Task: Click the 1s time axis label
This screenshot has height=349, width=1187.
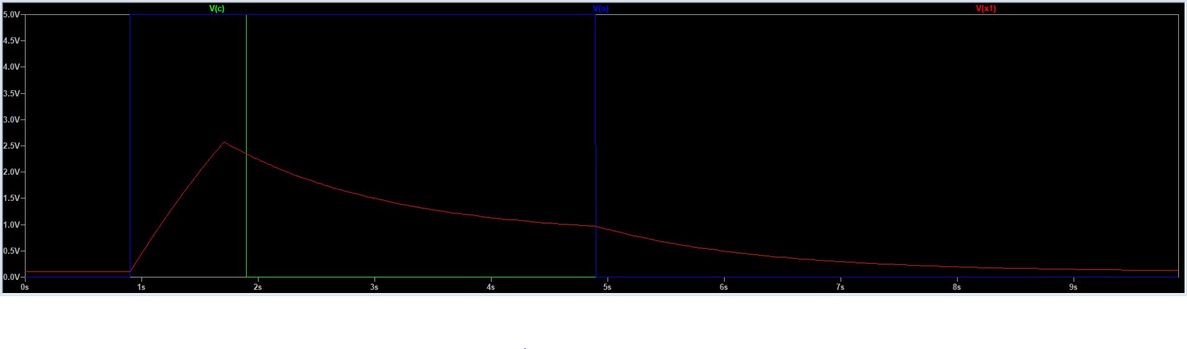Action: coord(141,287)
